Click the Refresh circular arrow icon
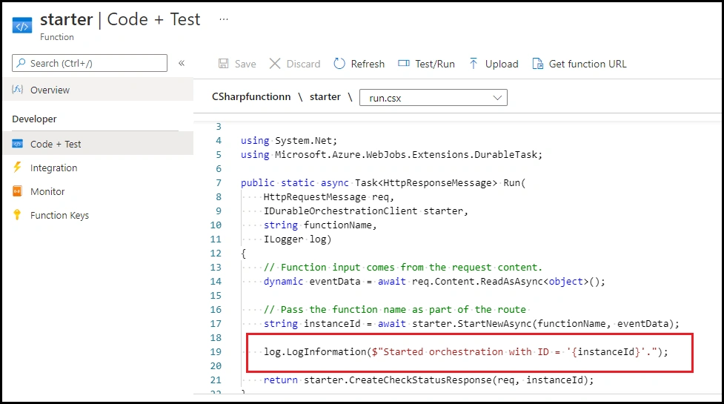This screenshot has width=724, height=404. 339,63
